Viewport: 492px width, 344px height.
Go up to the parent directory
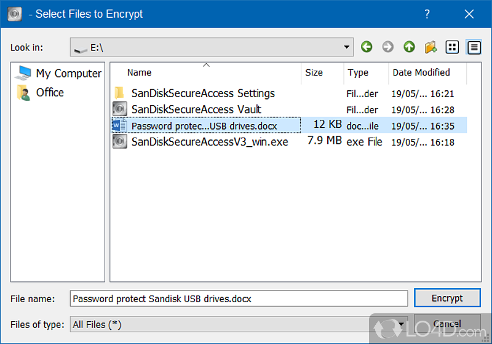pos(409,47)
